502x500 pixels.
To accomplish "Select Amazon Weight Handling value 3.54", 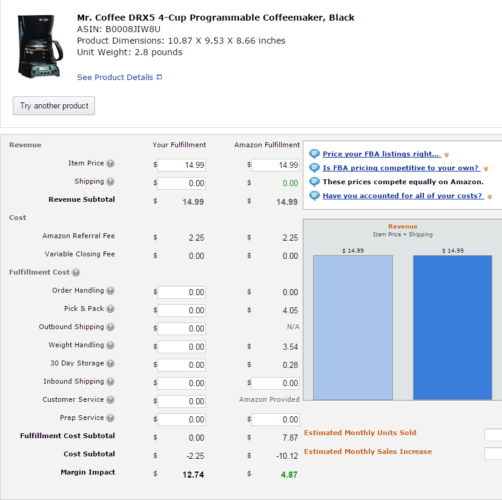I will click(290, 347).
